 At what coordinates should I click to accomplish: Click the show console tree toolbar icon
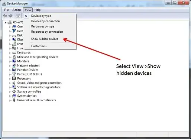tap(18, 16)
